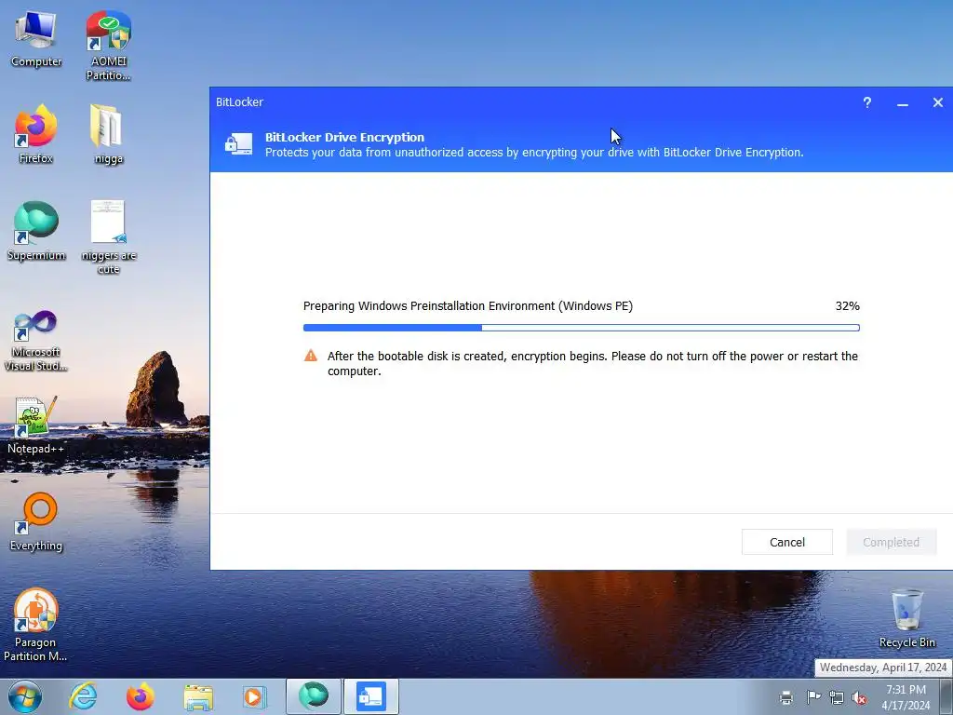Open the document file shortcut on desktop
This screenshot has width=953, height=715.
click(108, 237)
